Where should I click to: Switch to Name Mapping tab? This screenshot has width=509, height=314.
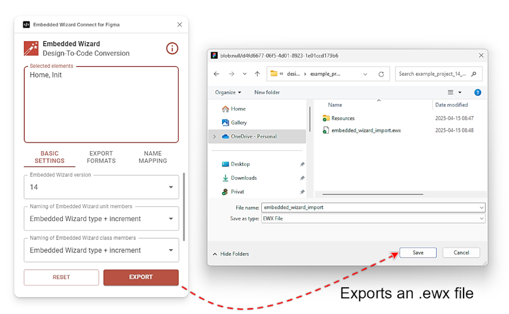pos(152,157)
